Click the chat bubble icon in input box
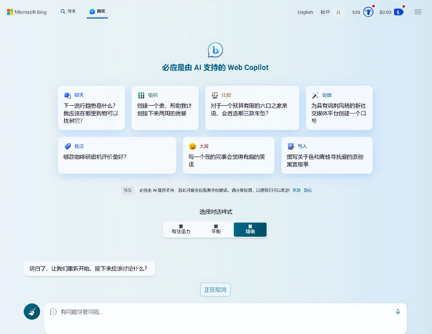Screen dimensions: 432x334 pos(53,312)
